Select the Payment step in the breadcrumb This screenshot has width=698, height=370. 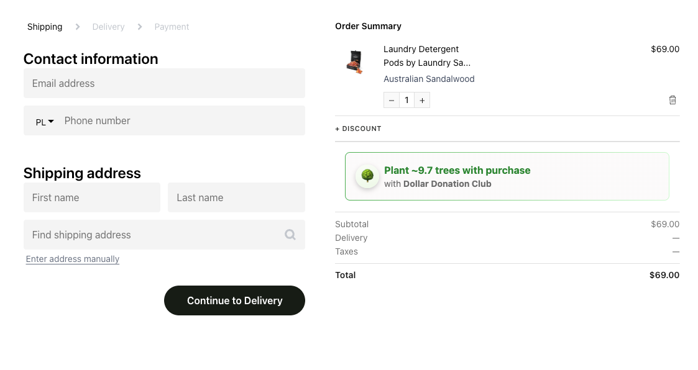point(172,27)
